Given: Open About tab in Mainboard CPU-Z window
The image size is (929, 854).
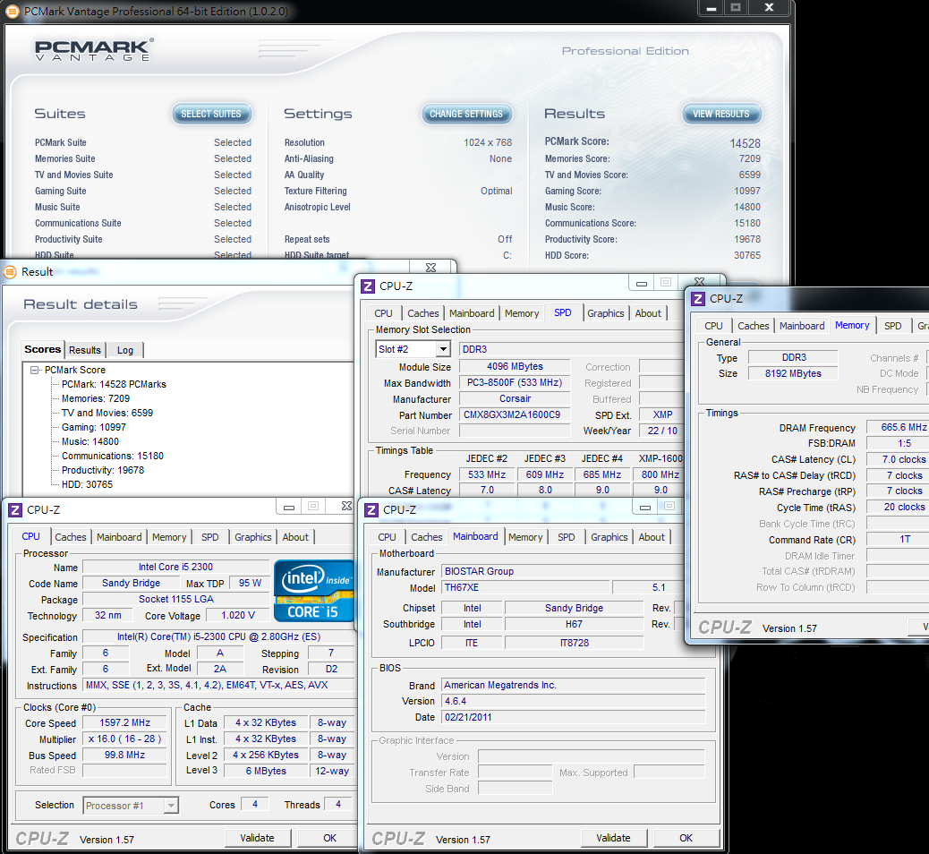Looking at the screenshot, I should 652,537.
